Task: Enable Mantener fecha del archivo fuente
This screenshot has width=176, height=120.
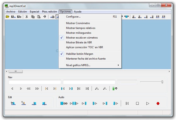Action: [90, 59]
